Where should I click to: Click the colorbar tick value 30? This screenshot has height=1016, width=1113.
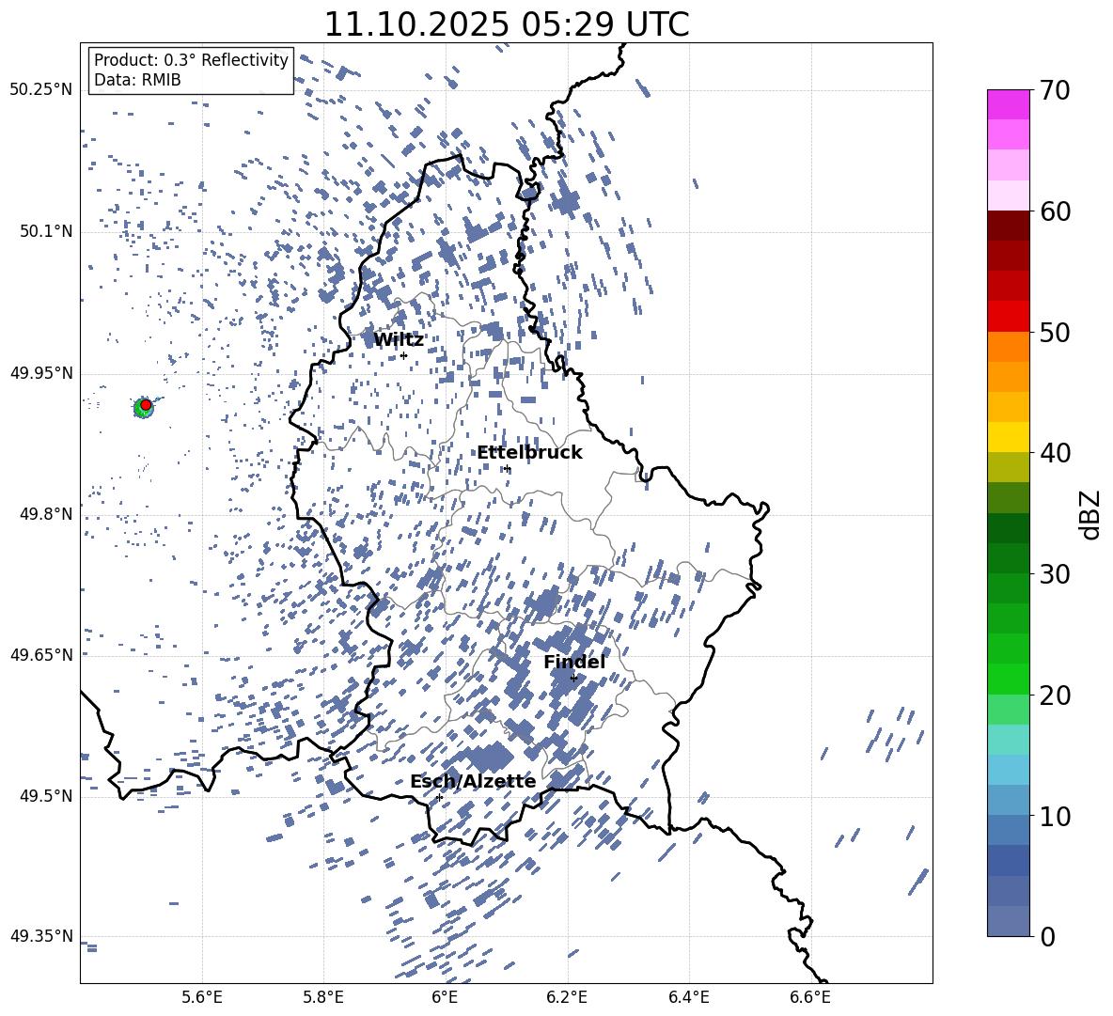tap(1055, 574)
